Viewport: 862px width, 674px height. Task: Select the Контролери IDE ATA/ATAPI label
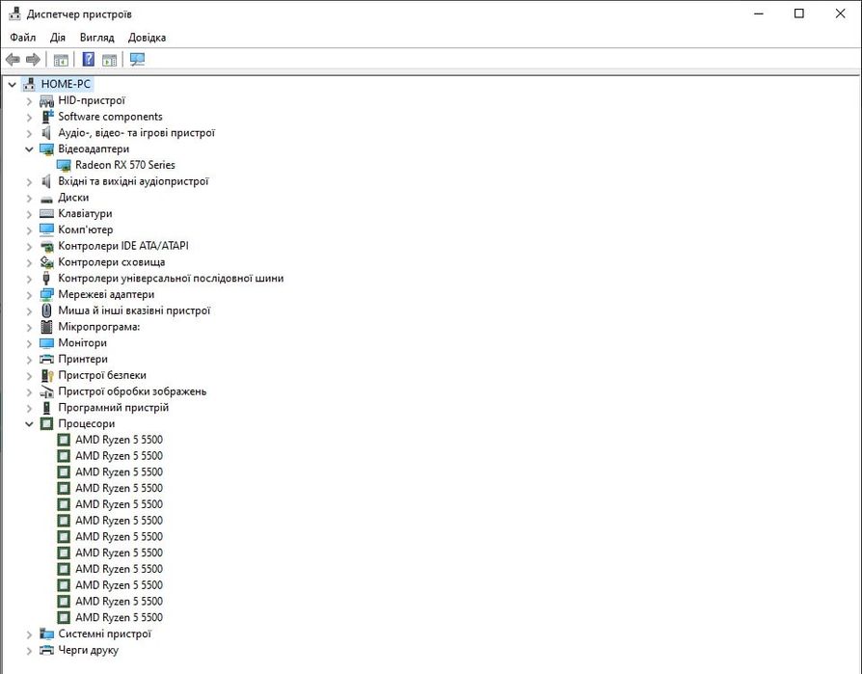coord(123,246)
